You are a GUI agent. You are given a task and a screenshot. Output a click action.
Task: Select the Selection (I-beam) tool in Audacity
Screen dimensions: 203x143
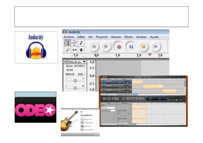68,43
